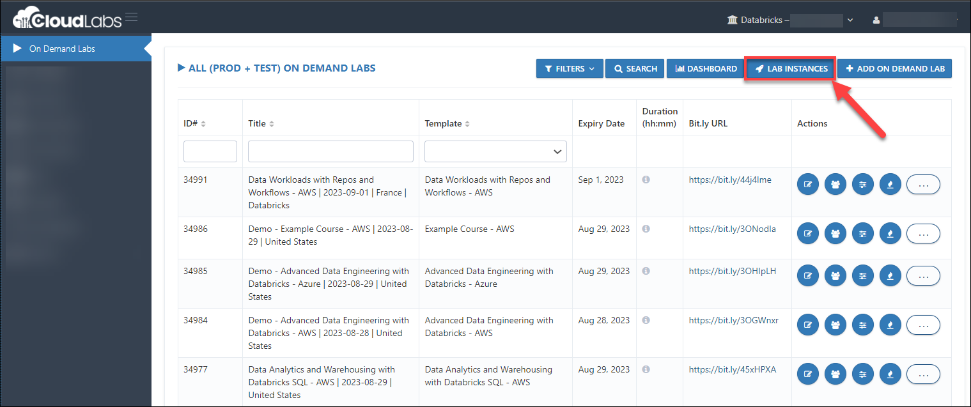
Task: Open sliders settings icon for lab 34991
Action: 863,185
